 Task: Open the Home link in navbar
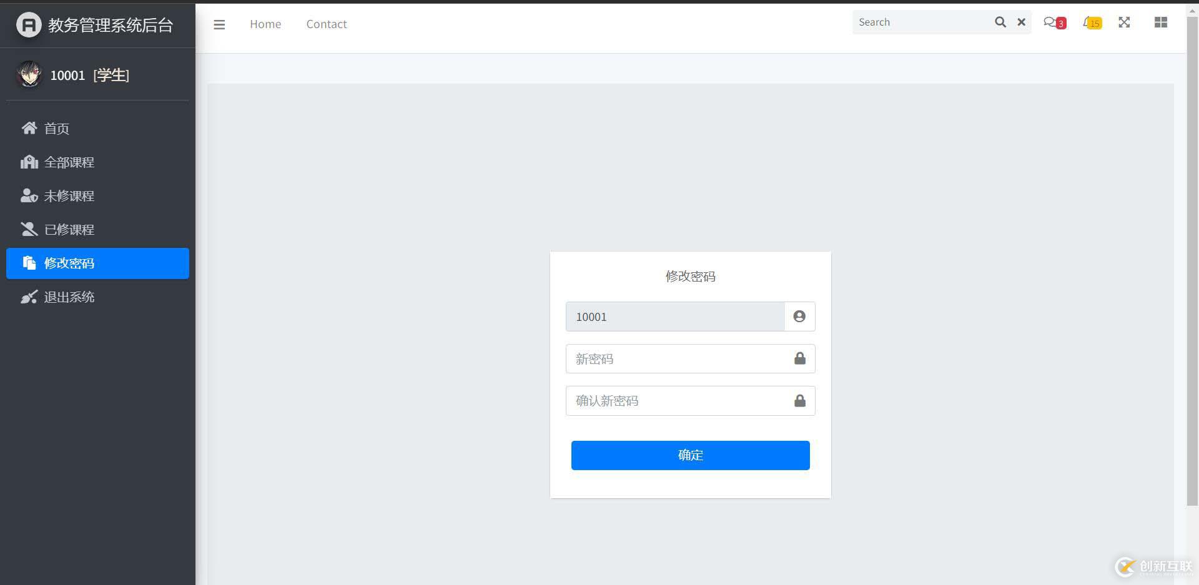point(265,24)
